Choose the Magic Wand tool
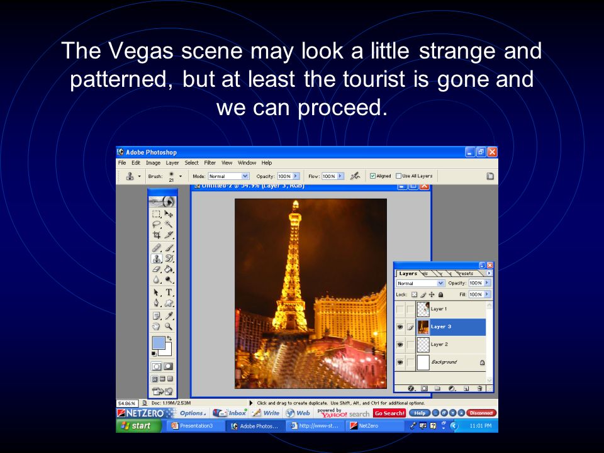Viewport: 604px width, 453px height. click(169, 224)
